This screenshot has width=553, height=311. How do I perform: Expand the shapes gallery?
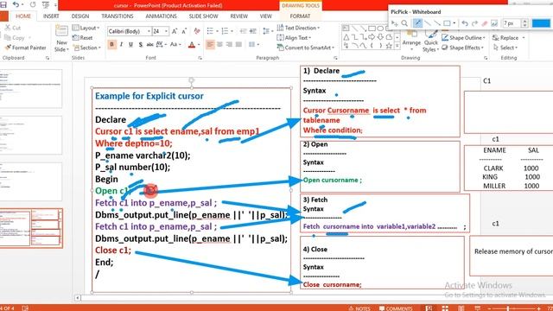397,46
